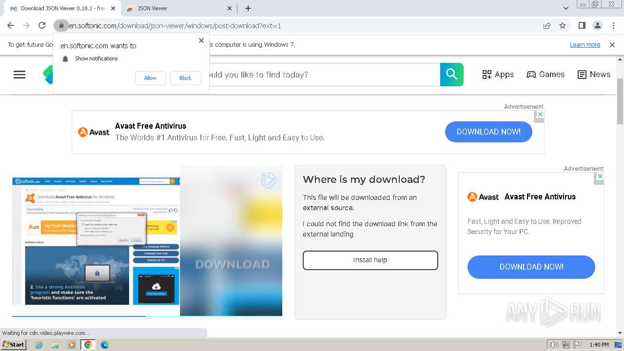Dismiss the notification permission popup
Image resolution: width=624 pixels, height=351 pixels.
201,40
